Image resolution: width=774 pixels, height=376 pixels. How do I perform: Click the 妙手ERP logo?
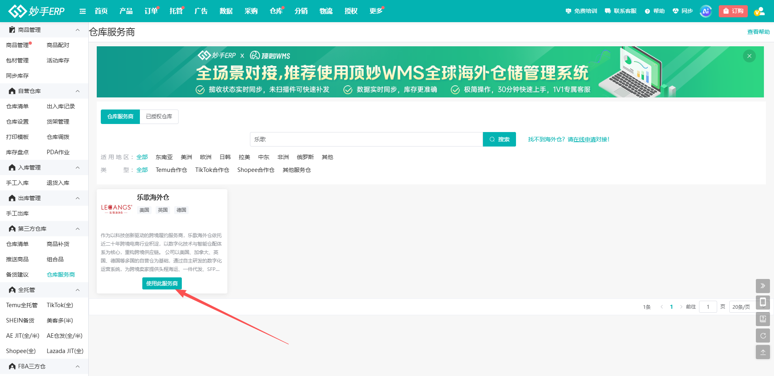[36, 11]
